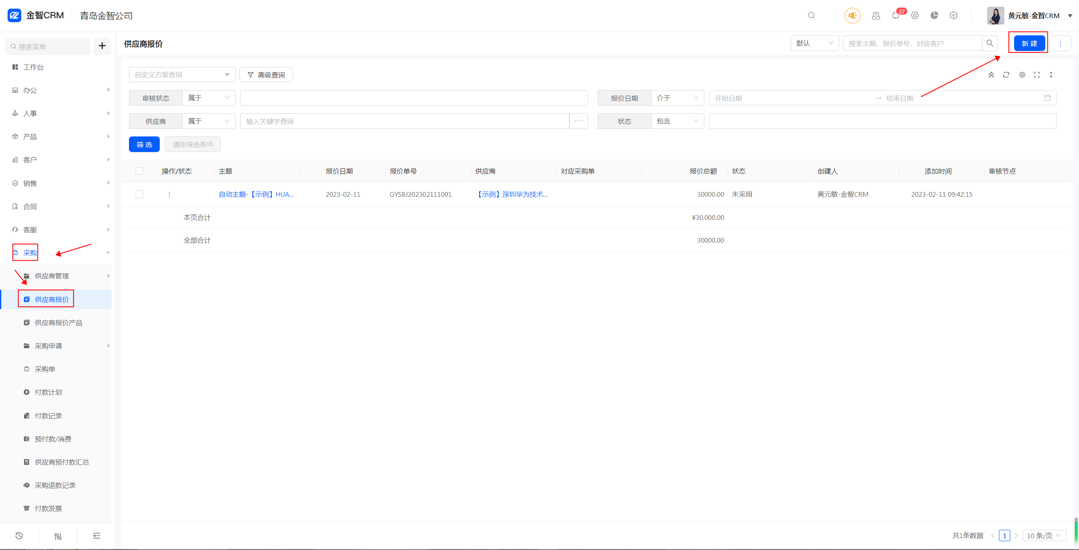The image size is (1079, 550).
Task: Click the 搜索菜单 sidebar search field
Action: tap(48, 46)
